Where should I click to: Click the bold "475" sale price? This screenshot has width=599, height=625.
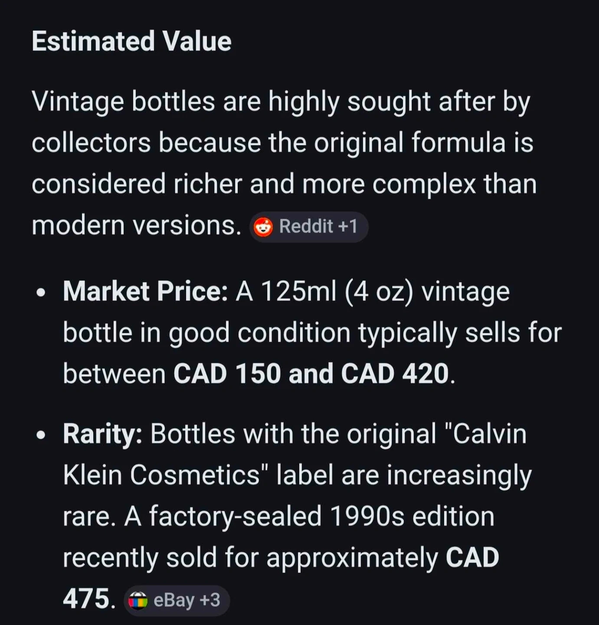click(x=86, y=599)
